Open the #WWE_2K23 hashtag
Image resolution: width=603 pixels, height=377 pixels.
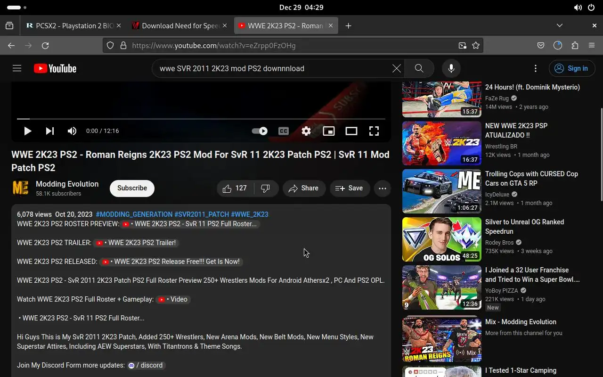pyautogui.click(x=250, y=214)
